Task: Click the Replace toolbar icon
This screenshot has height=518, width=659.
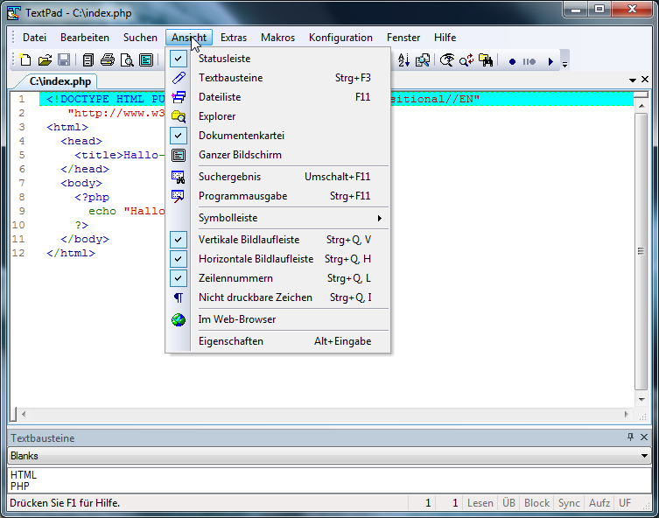Action: [466, 60]
